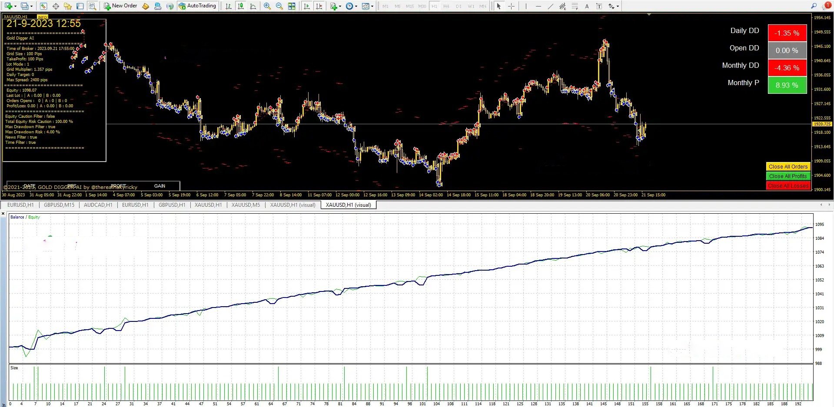Click the current price label 1920.725
Image resolution: width=834 pixels, height=407 pixels.
click(x=822, y=124)
